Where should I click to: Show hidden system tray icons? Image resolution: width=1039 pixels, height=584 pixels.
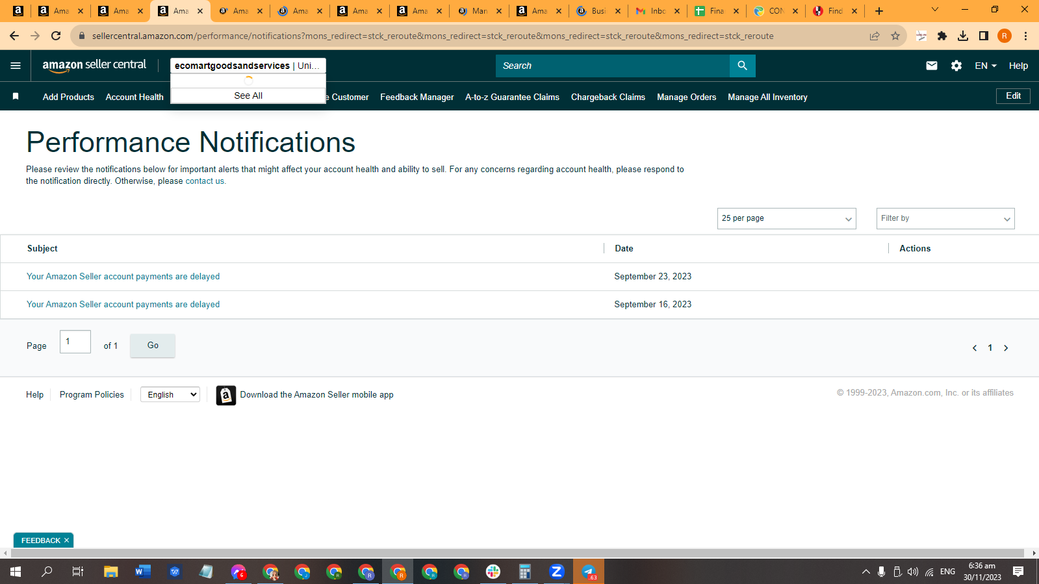point(866,572)
